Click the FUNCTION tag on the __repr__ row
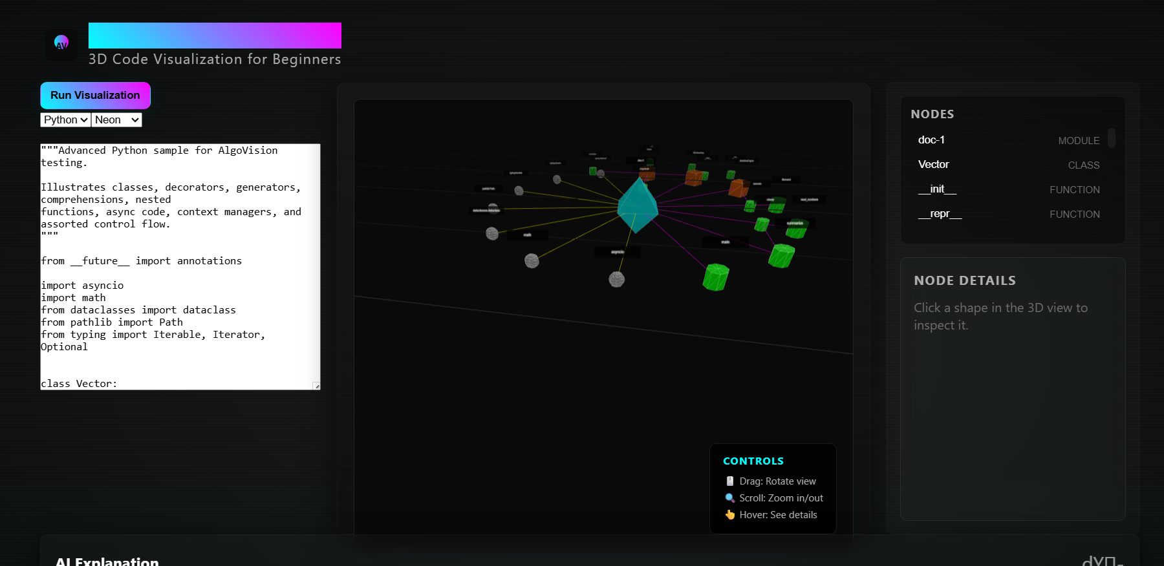 (x=1075, y=215)
